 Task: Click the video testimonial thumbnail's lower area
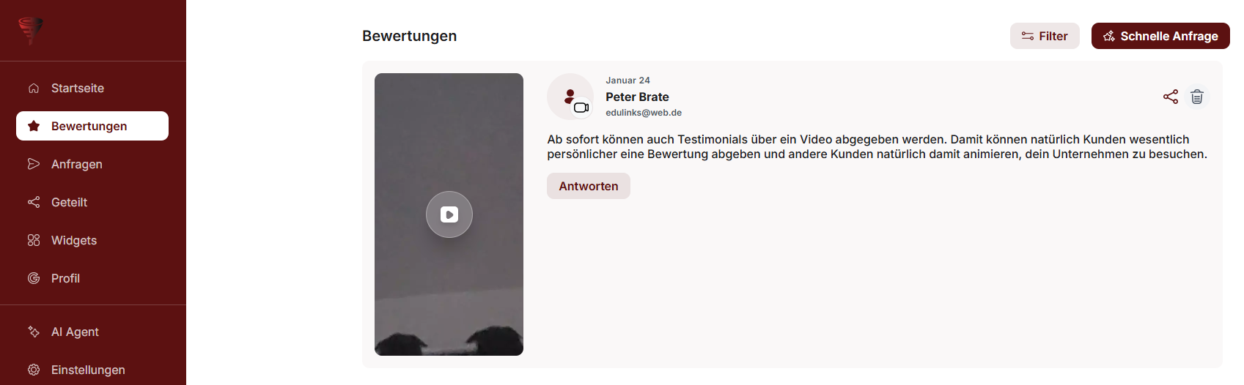point(449,322)
